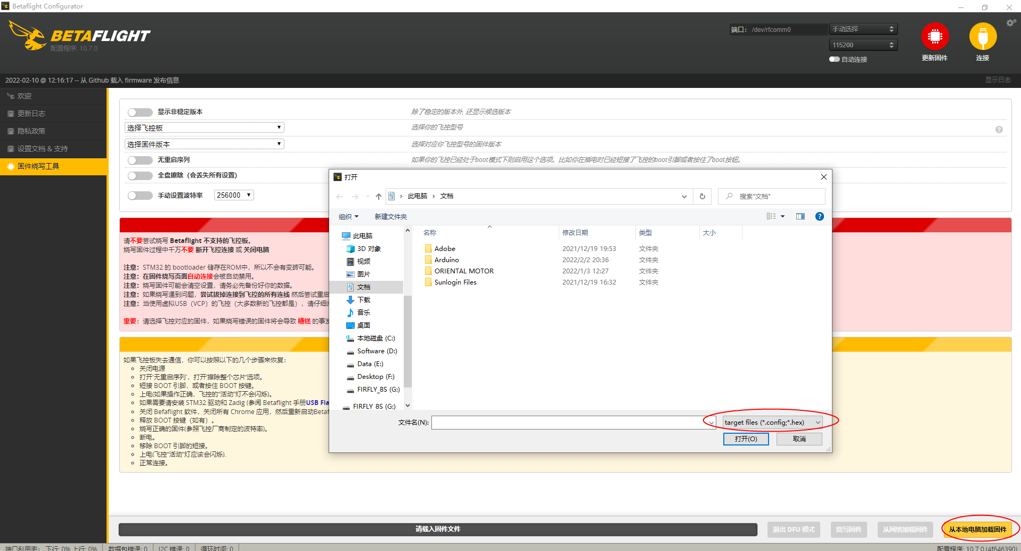This screenshot has width=1021, height=551.
Task: Toggle the preview pane icon in the file dialog
Action: click(x=801, y=216)
